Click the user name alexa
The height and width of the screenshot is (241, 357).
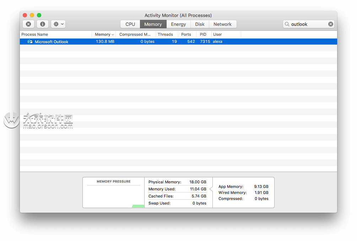pos(217,41)
